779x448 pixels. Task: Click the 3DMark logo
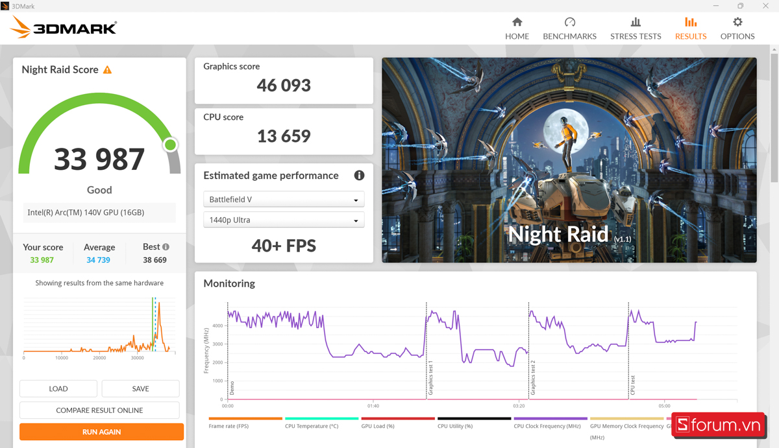pyautogui.click(x=64, y=27)
